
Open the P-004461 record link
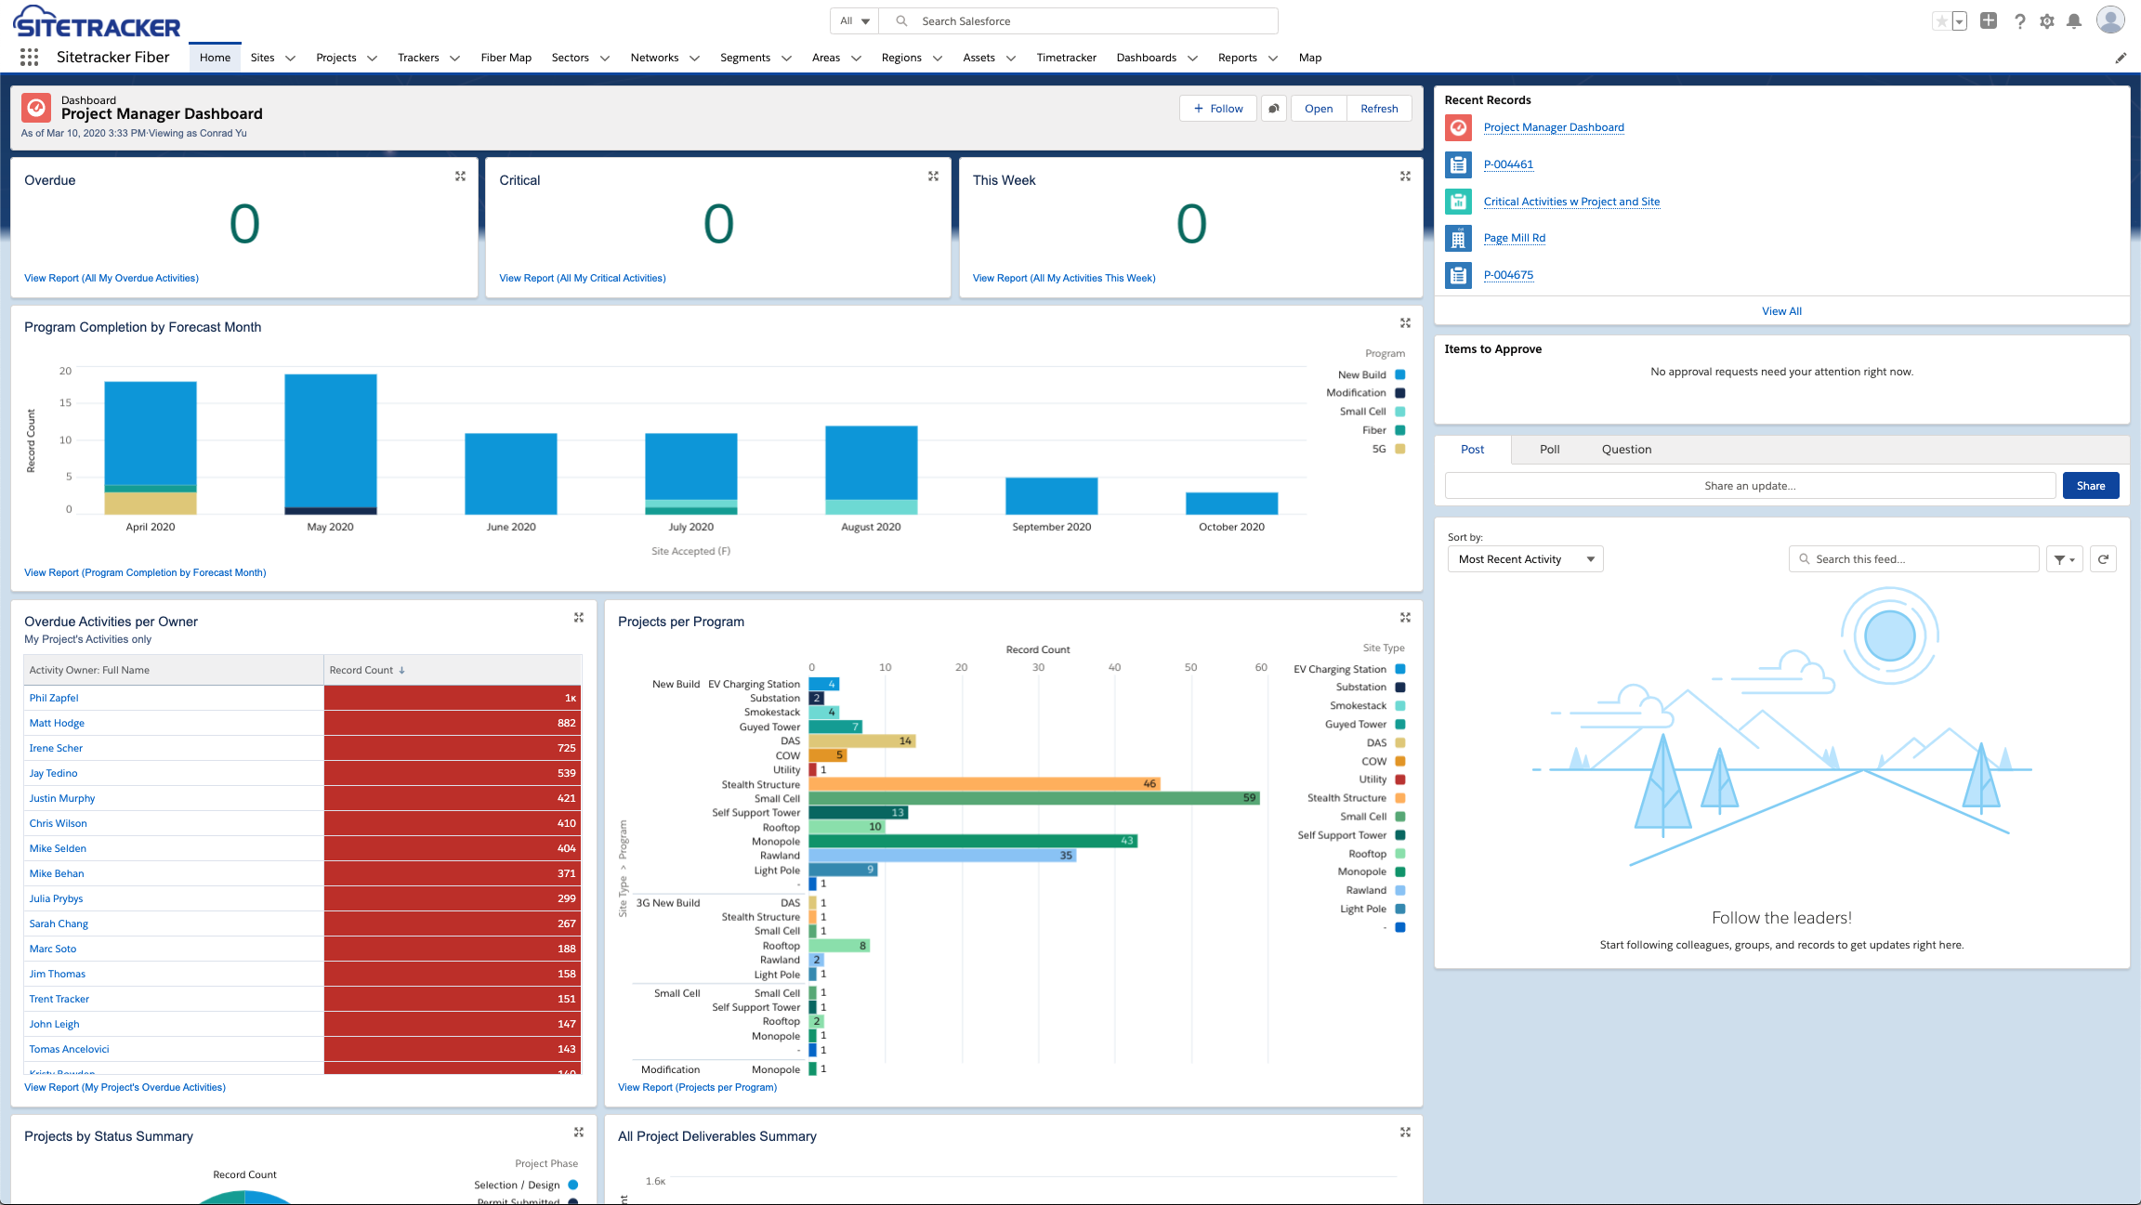pos(1508,164)
